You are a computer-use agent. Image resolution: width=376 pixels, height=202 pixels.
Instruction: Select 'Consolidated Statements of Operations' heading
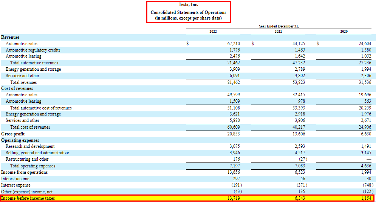189,12
